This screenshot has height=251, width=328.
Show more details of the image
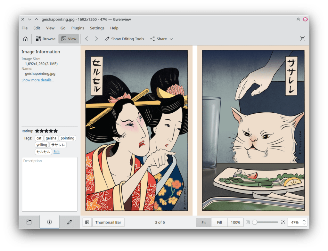(x=38, y=80)
